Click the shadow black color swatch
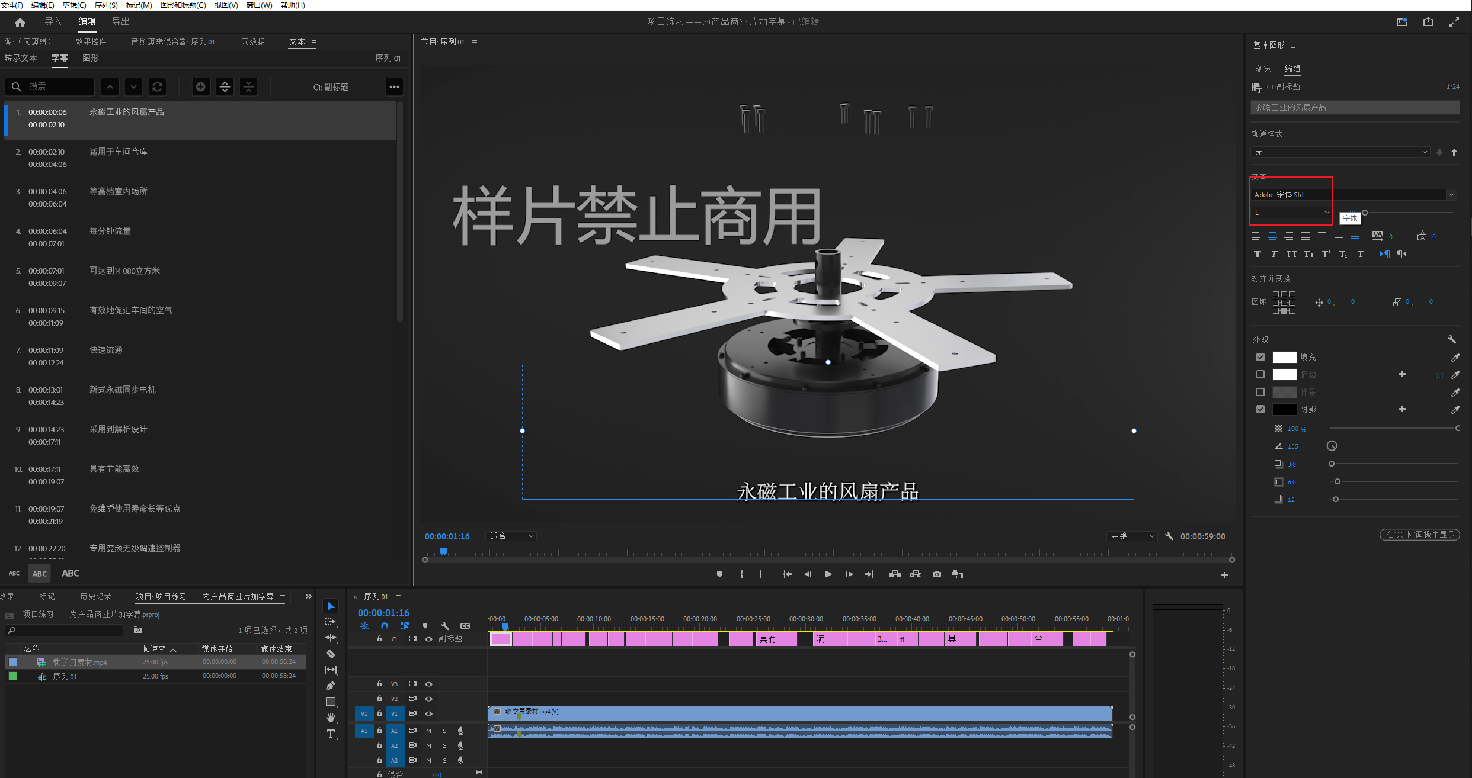The width and height of the screenshot is (1472, 778). (x=1284, y=409)
